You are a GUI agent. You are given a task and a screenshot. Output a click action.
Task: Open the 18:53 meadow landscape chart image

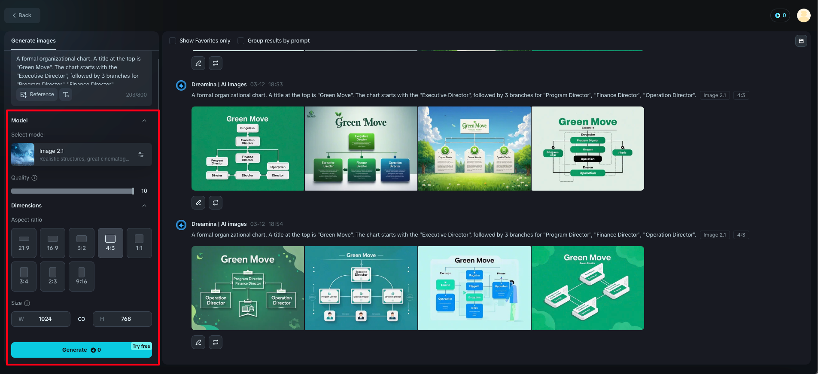point(474,149)
